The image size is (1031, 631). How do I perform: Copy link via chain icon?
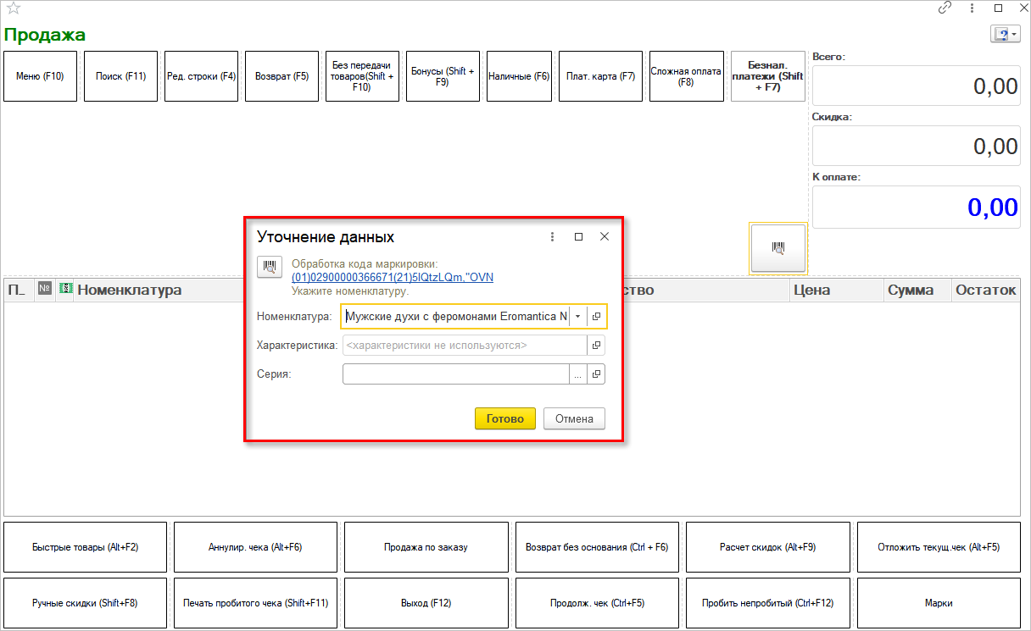[945, 8]
